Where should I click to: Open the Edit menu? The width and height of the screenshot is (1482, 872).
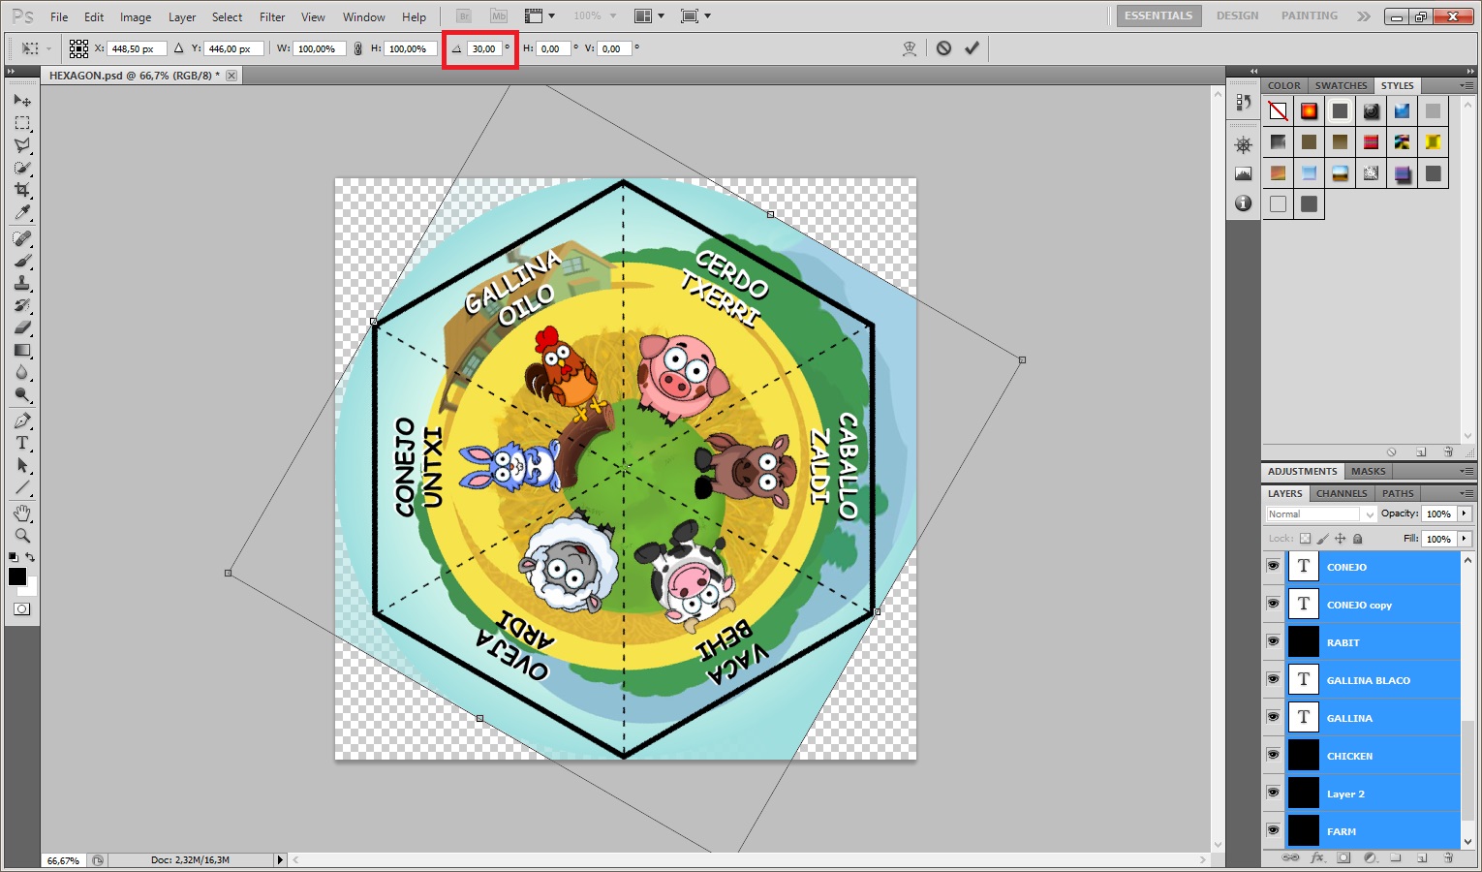coord(94,16)
